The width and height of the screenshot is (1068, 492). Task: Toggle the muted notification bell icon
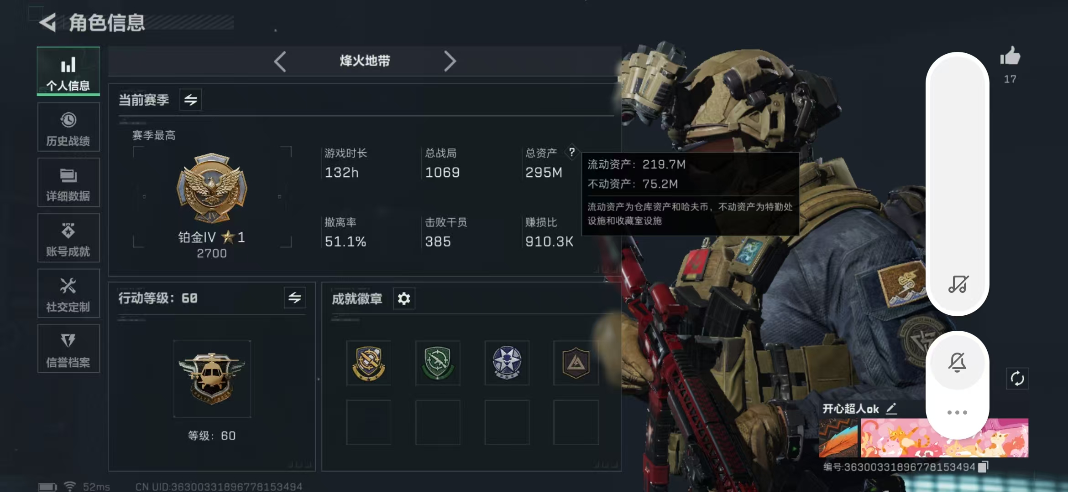pos(957,363)
